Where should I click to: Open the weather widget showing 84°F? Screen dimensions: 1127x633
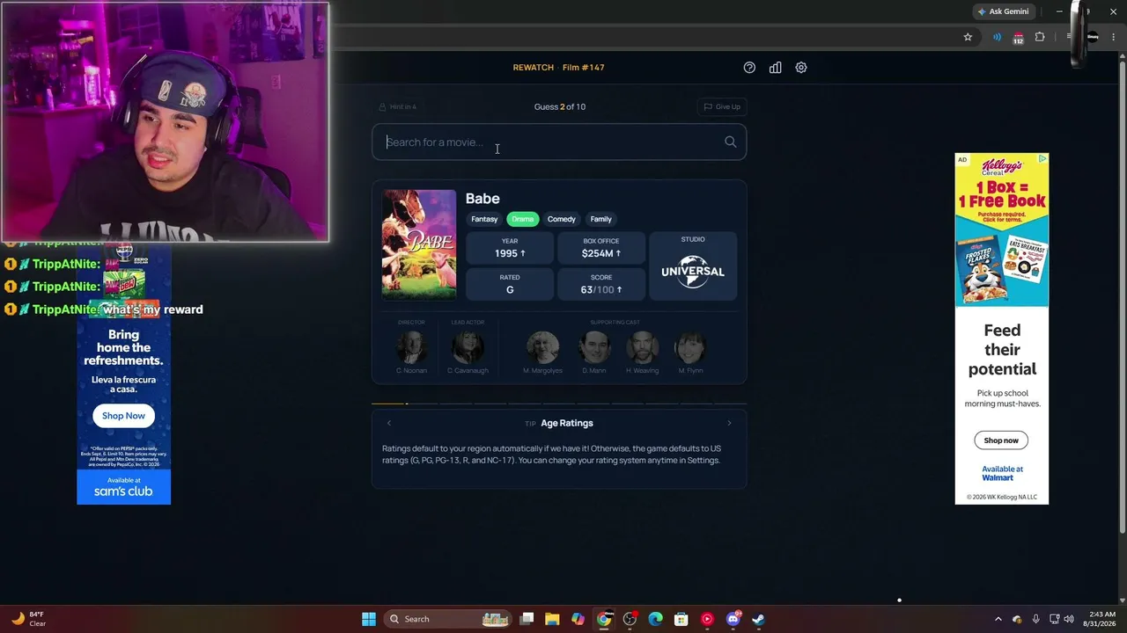[x=28, y=619]
